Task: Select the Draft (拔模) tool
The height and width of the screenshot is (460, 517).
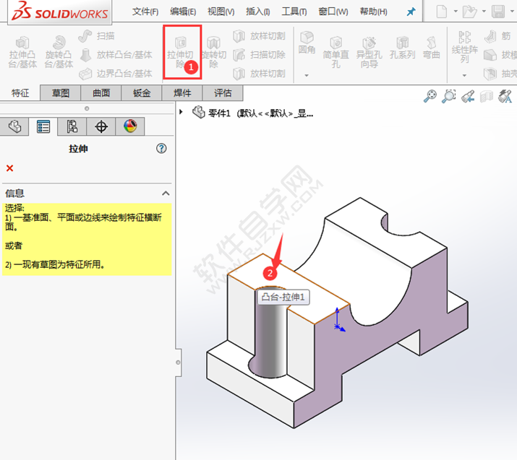Action: click(x=500, y=55)
